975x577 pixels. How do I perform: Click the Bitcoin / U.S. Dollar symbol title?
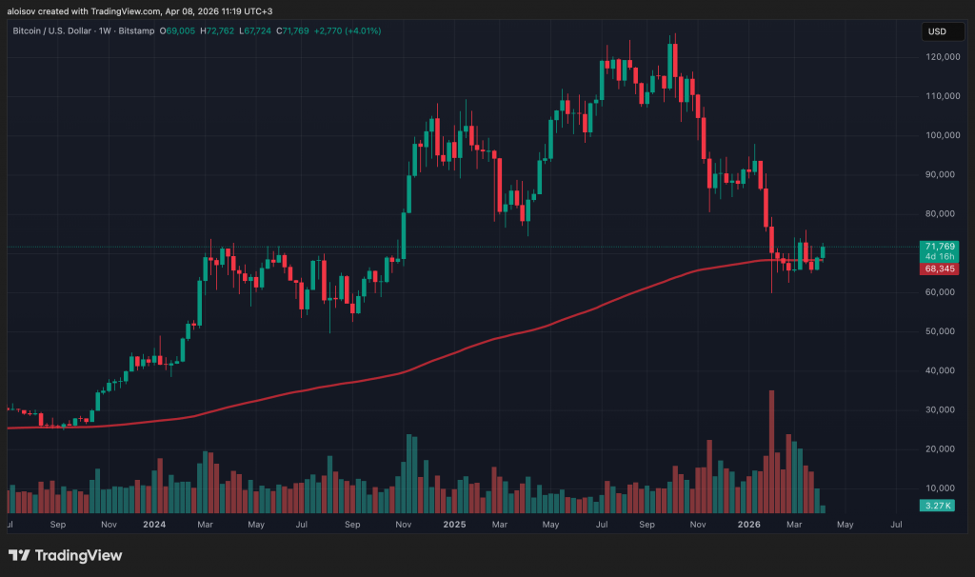[x=54, y=31]
